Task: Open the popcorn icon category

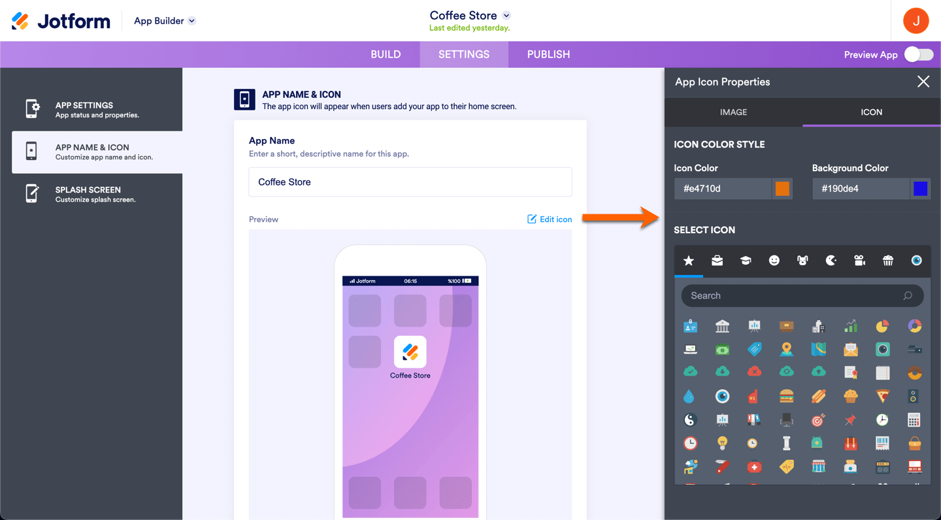Action: tap(888, 261)
